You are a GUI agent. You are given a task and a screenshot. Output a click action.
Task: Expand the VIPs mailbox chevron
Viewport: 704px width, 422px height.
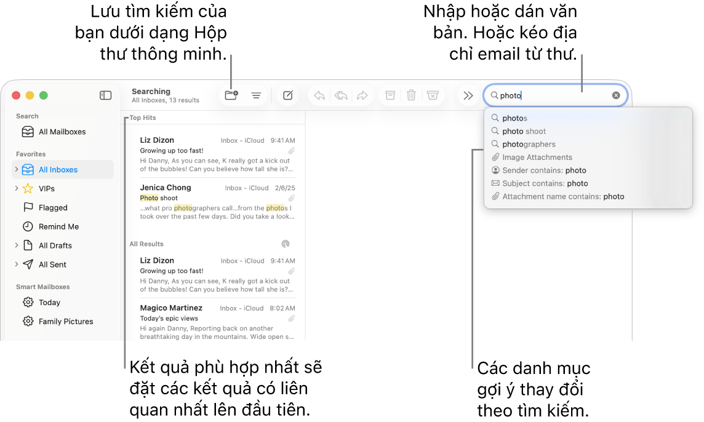pyautogui.click(x=17, y=188)
